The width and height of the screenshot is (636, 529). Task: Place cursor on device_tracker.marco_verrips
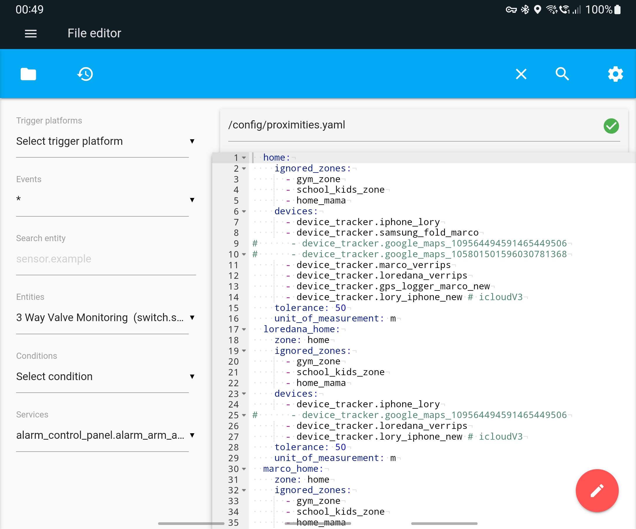coord(374,265)
